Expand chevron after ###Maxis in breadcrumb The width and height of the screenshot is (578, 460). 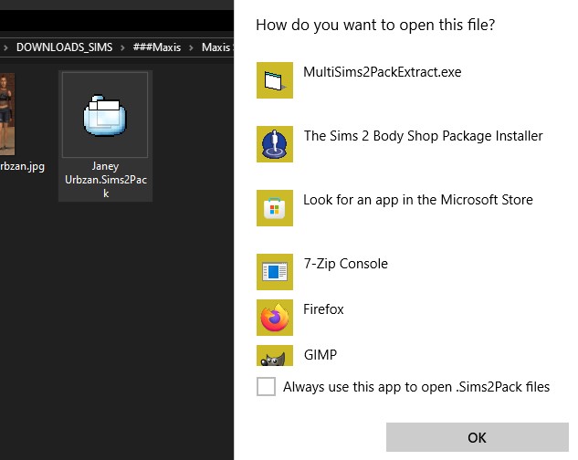click(190, 46)
